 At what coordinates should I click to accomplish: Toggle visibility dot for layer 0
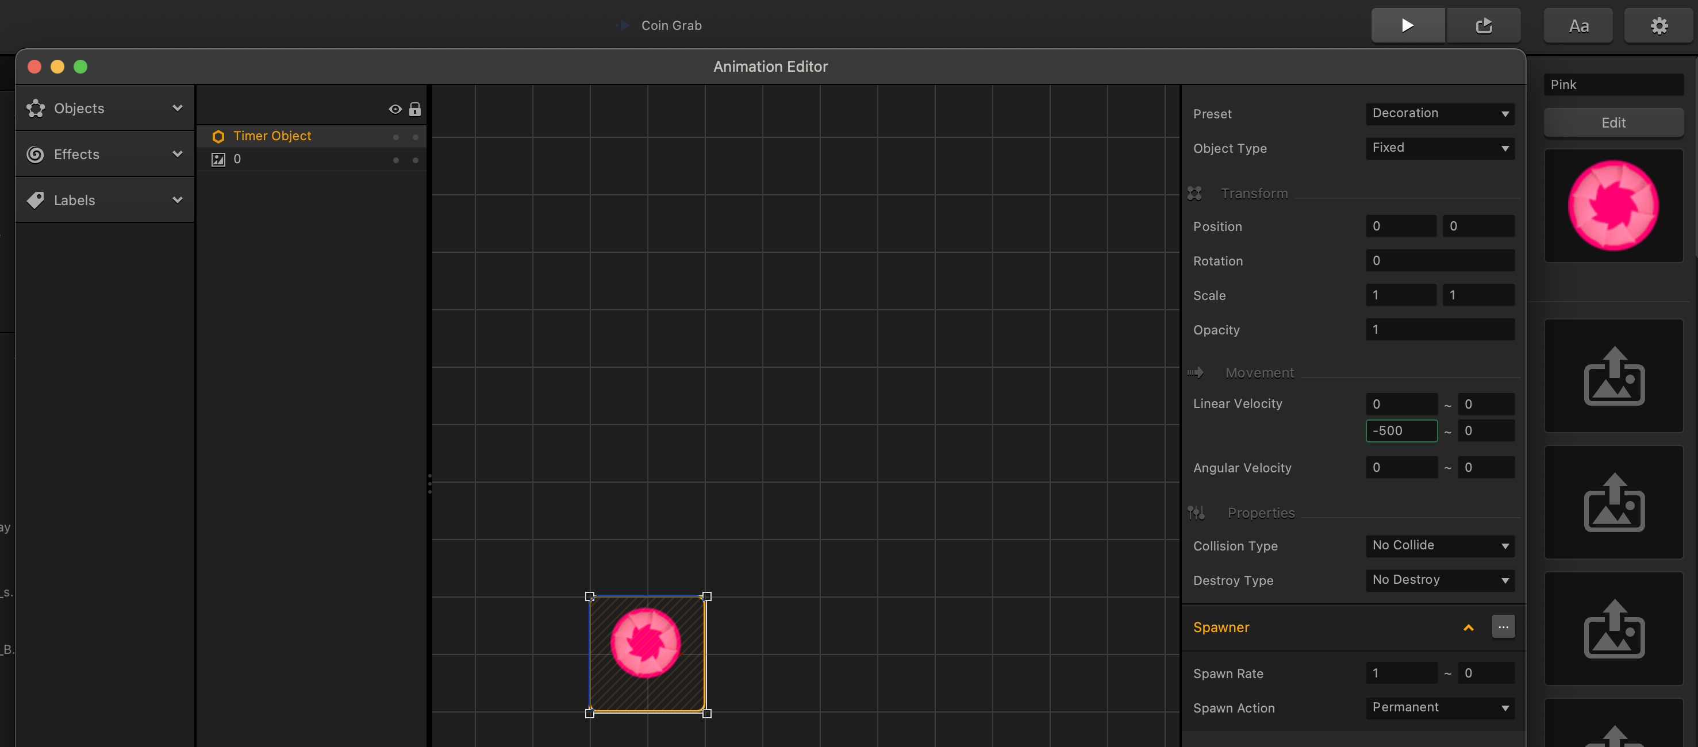(395, 160)
